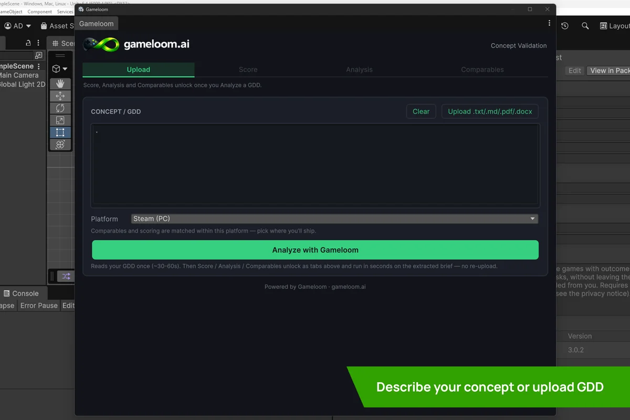Expand the cube tool settings dropdown
This screenshot has width=630, height=420.
[x=60, y=69]
